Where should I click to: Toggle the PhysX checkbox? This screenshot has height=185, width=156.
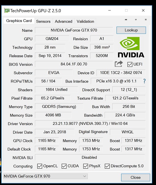click(86, 166)
